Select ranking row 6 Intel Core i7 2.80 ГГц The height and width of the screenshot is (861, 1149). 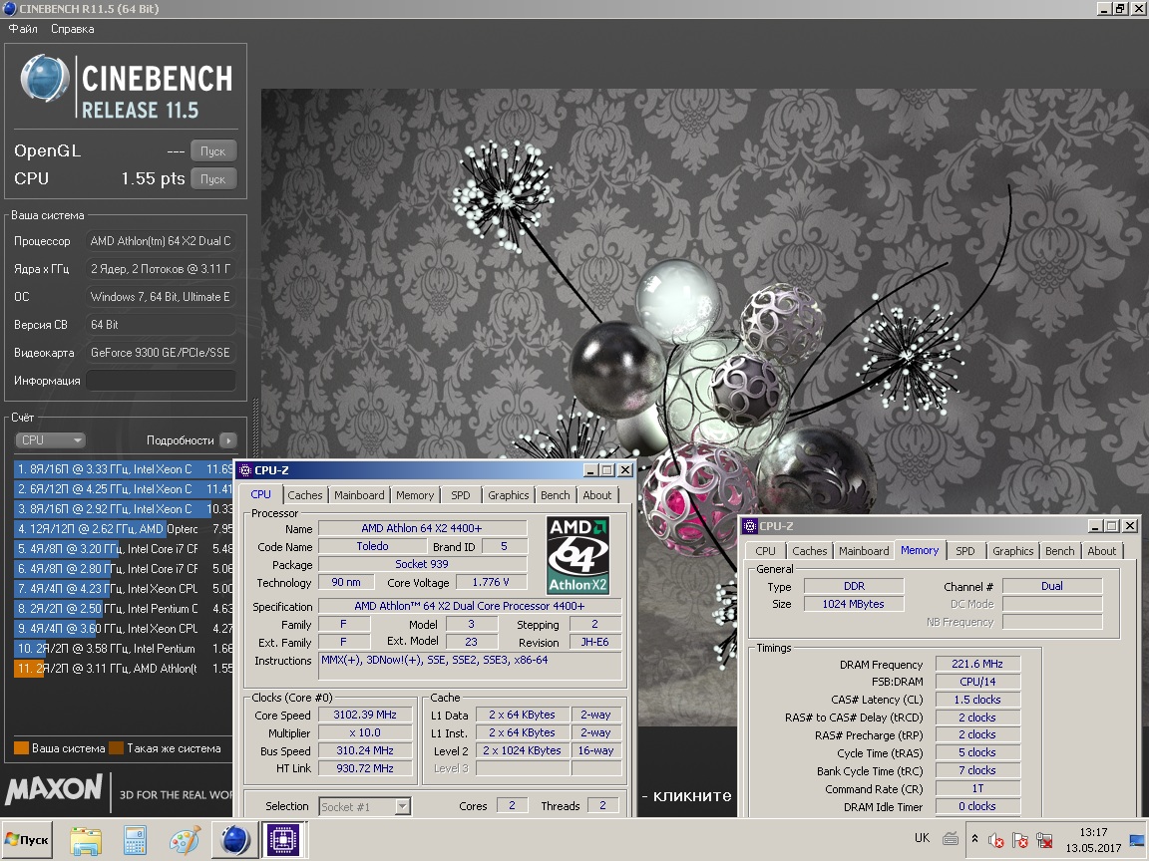(x=123, y=568)
